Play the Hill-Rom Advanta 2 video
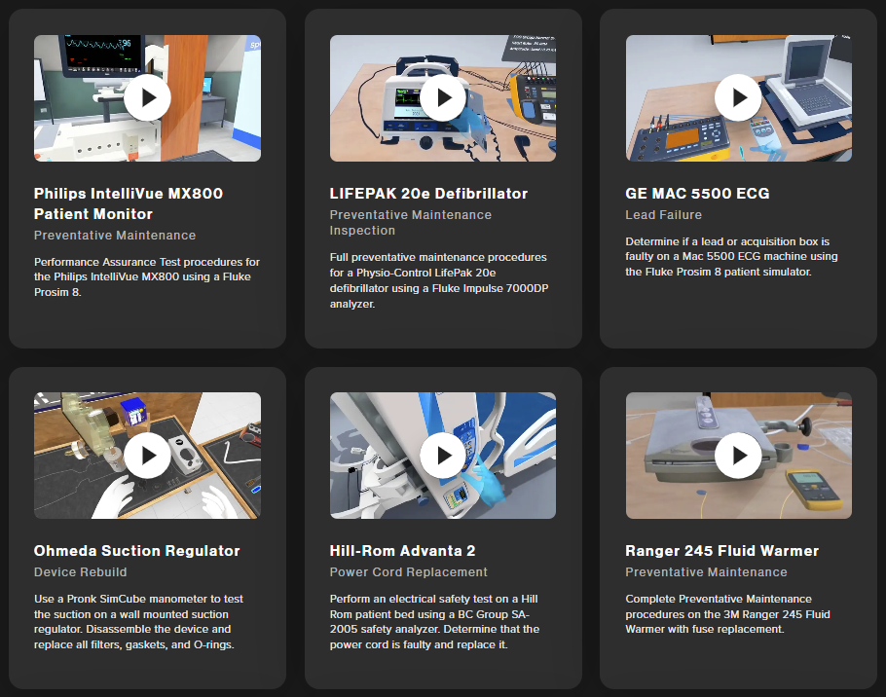886x697 pixels. (x=443, y=456)
